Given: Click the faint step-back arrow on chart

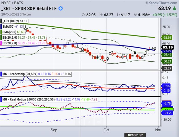Looking at the screenshot, I should 79,122.
